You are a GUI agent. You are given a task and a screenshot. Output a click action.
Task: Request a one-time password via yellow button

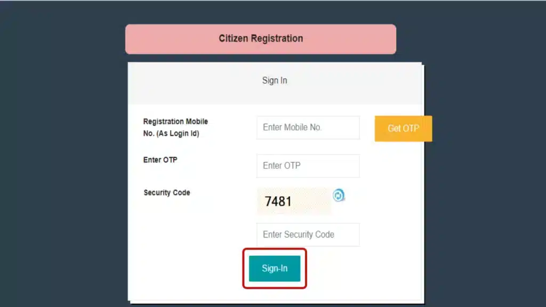tap(403, 128)
